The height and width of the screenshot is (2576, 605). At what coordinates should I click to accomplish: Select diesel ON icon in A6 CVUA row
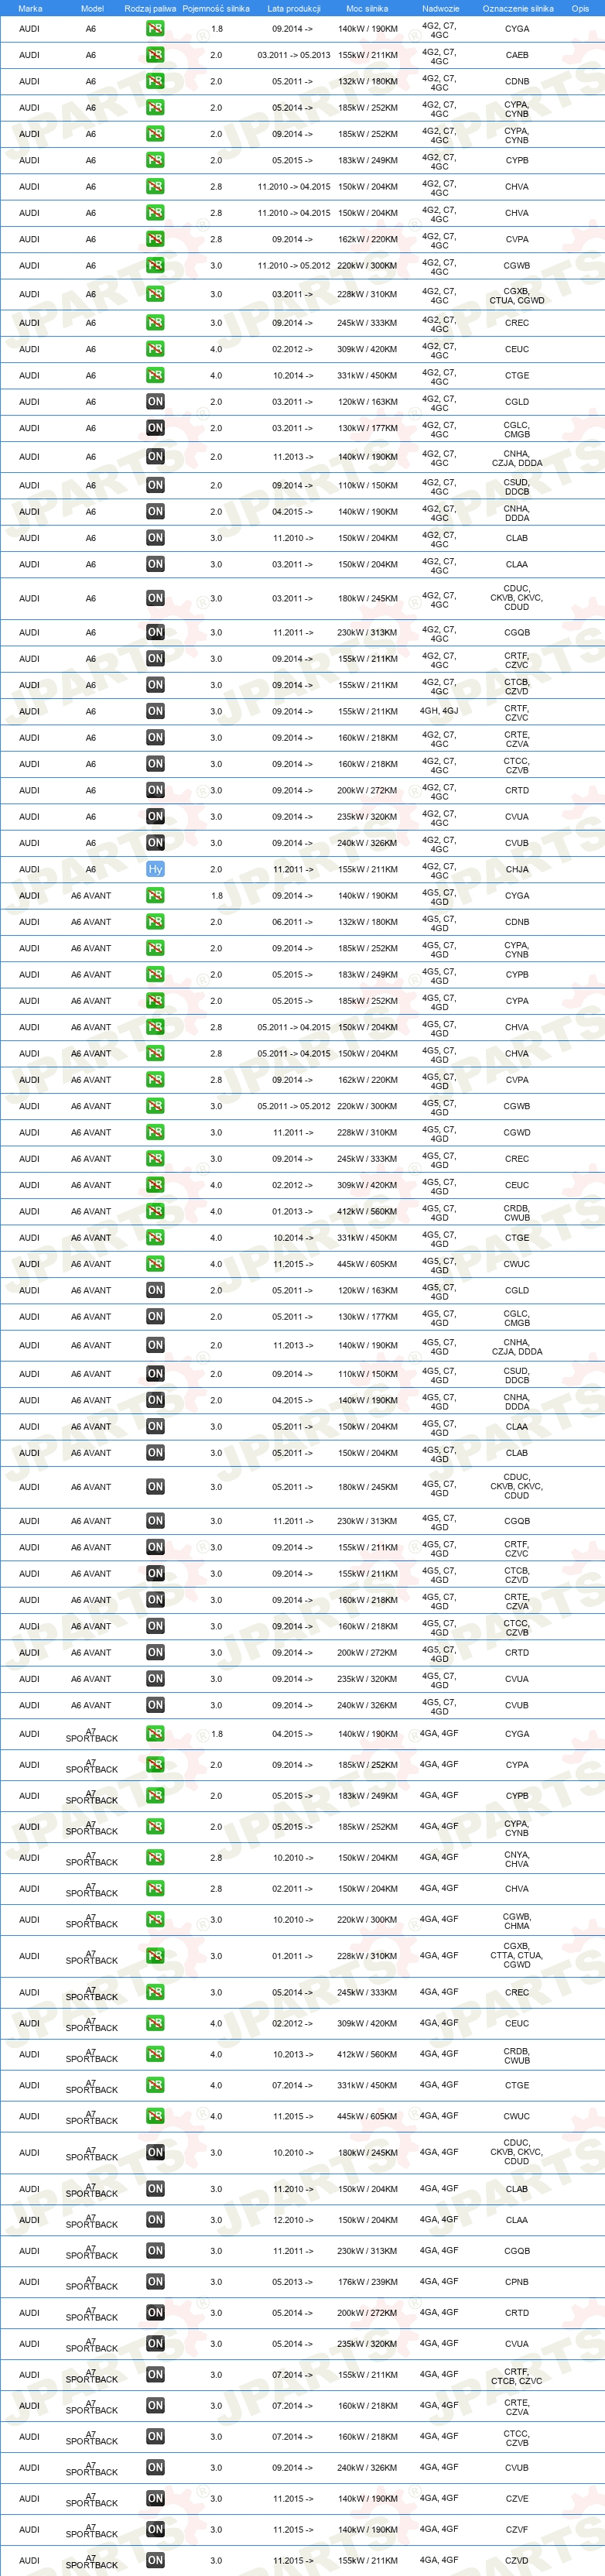pyautogui.click(x=155, y=817)
